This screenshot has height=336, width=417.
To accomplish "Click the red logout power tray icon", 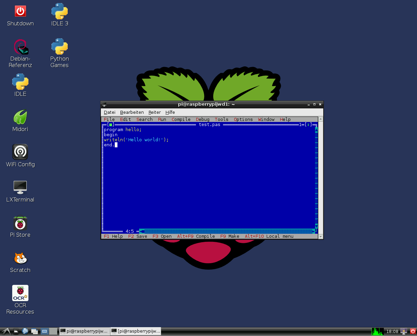I will (413, 331).
